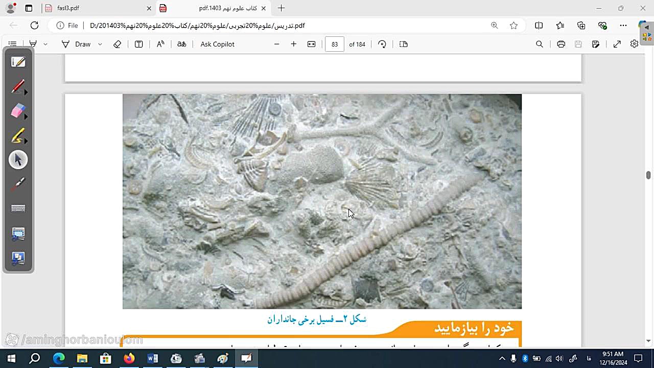The height and width of the screenshot is (368, 654).
Task: Select the کتاب علوم نهم pdf tab
Action: 215,8
